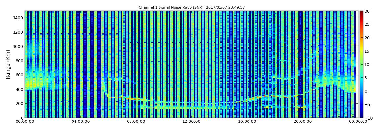Click the Range (Km) axis label
The width and height of the screenshot is (379, 134).
tap(8, 64)
